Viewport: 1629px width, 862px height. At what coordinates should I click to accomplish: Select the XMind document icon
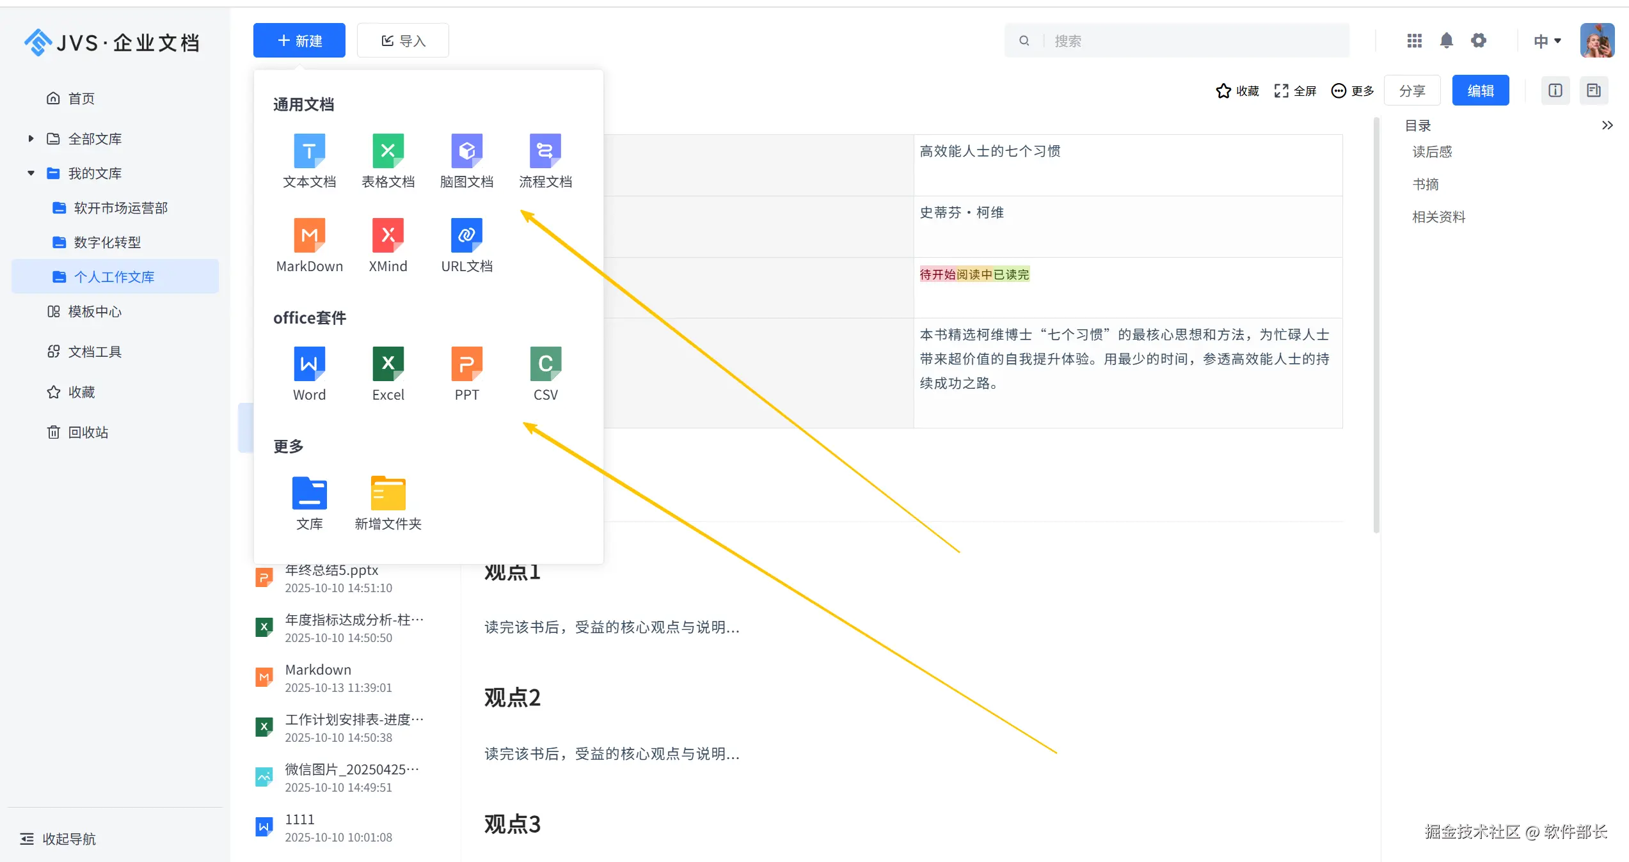point(388,235)
